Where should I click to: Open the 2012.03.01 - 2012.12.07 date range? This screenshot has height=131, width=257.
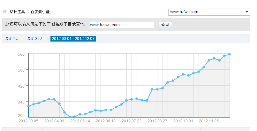coord(73,39)
